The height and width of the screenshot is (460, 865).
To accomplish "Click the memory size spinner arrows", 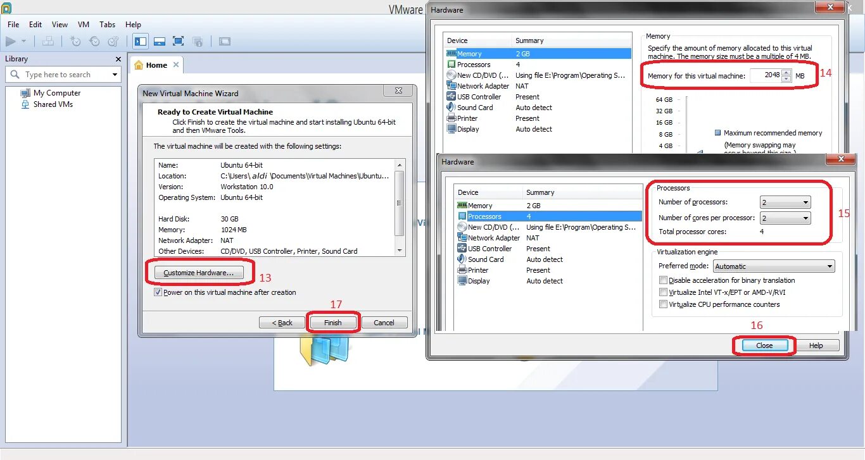I will pos(786,75).
